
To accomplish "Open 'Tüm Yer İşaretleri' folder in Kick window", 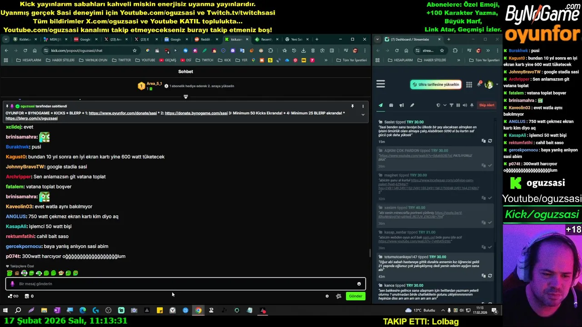I will coord(351,60).
